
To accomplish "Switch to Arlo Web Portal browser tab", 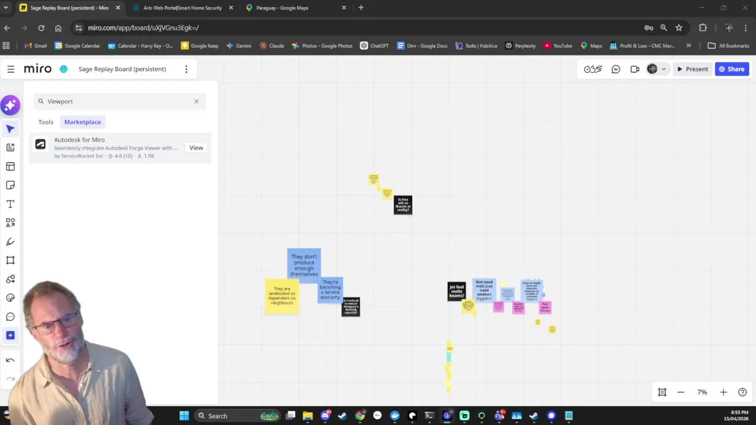I will coord(183,8).
